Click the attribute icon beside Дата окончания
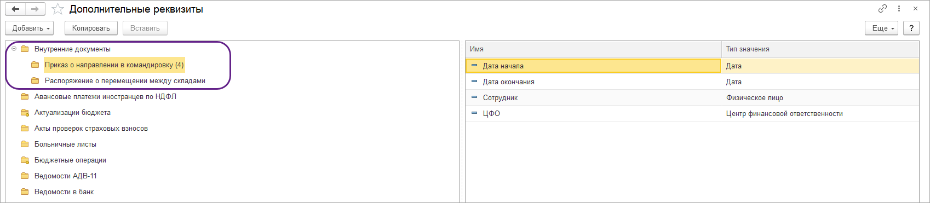930x203 pixels. point(474,82)
